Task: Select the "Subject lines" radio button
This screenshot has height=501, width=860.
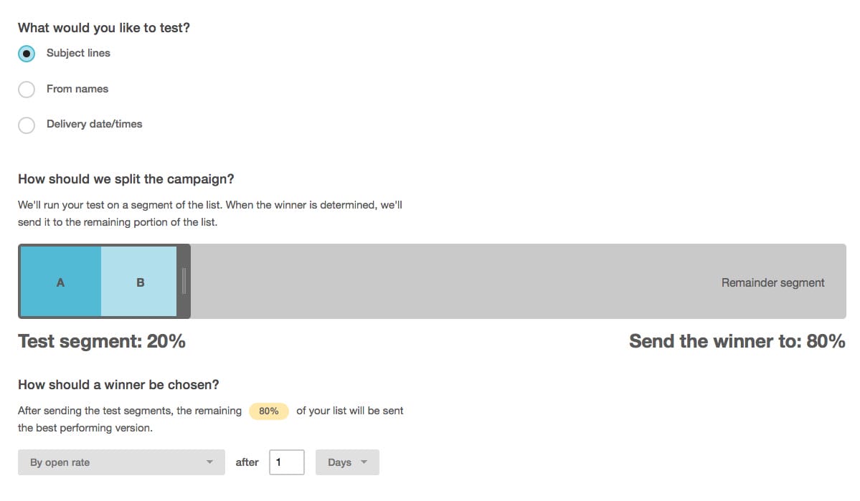Action: 27,53
